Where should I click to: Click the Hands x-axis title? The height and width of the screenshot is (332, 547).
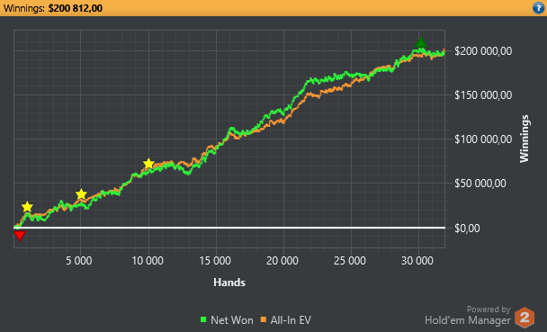pyautogui.click(x=229, y=283)
